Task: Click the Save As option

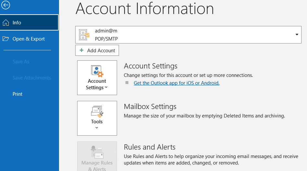Action: click(21, 62)
